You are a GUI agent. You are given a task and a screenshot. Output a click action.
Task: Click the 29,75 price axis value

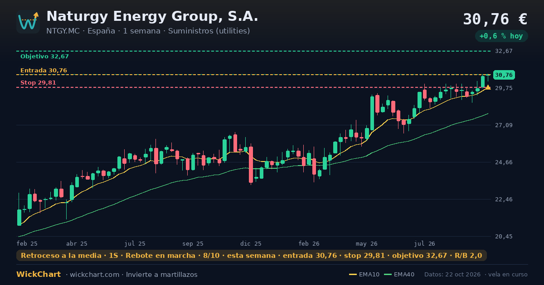coord(504,88)
